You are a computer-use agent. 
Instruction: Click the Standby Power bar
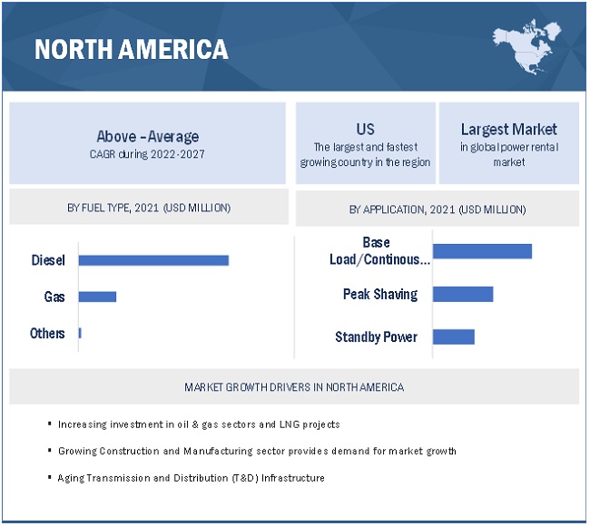coord(454,337)
